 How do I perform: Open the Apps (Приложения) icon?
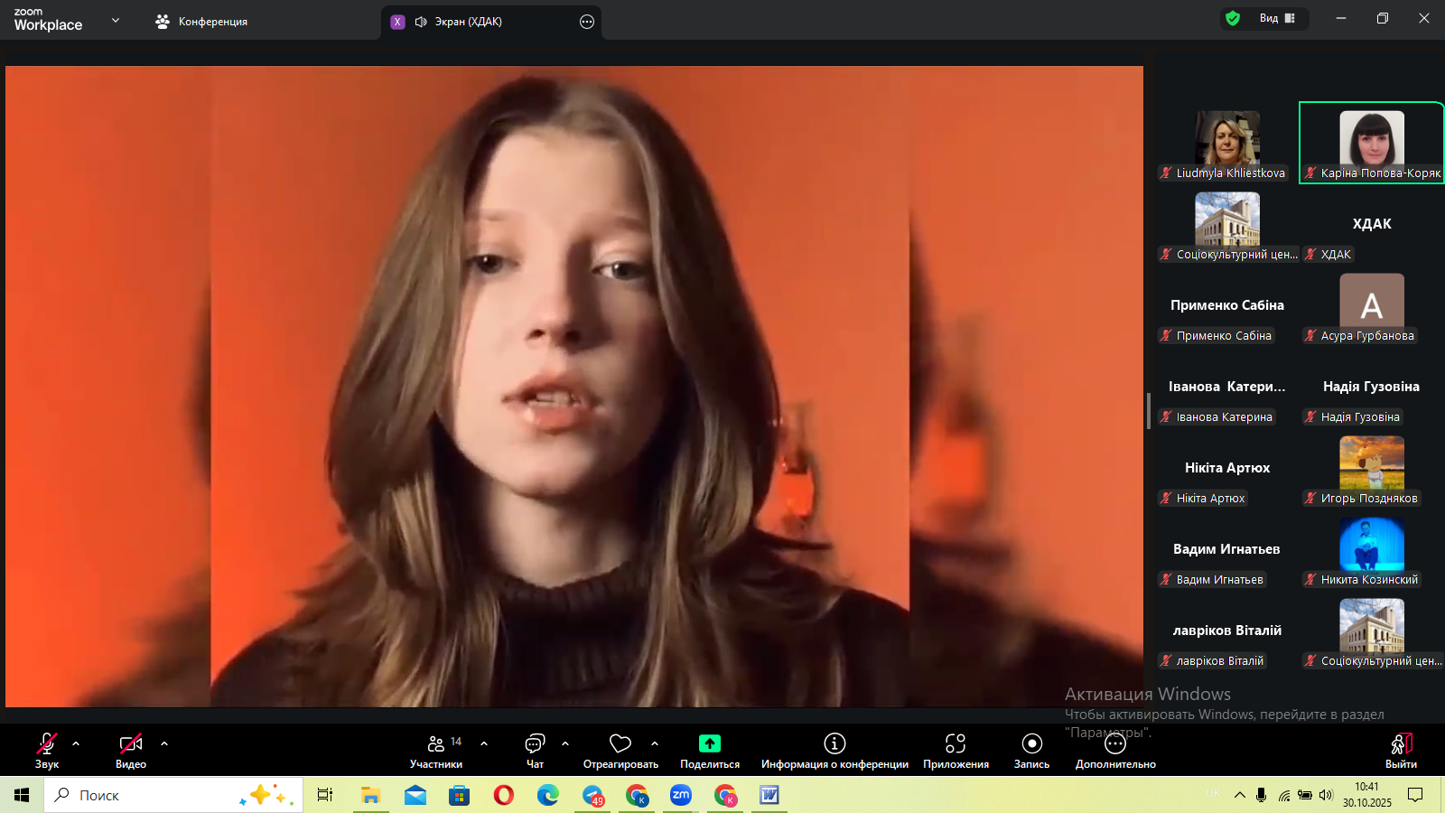956,743
